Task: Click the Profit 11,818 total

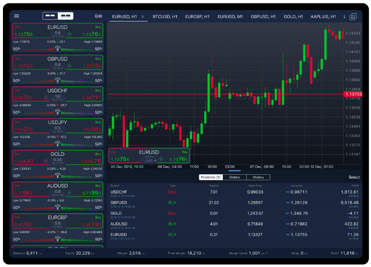Action: coord(349,253)
